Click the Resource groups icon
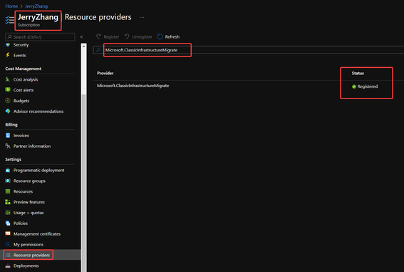404x272 pixels. [8, 181]
